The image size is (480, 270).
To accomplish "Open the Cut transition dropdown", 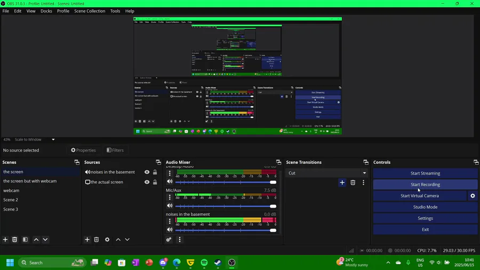I will (326, 173).
